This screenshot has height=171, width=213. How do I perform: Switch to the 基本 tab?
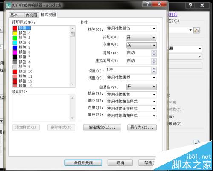pyautogui.click(x=16, y=15)
